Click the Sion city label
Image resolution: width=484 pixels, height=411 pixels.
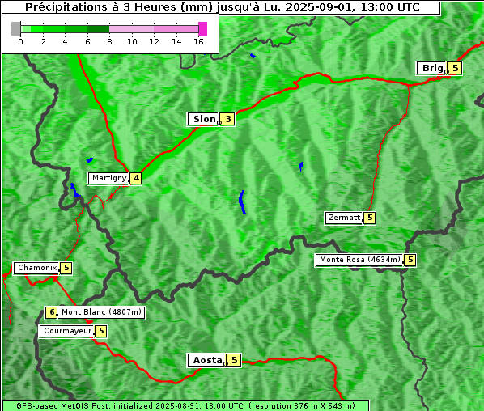tap(203, 119)
